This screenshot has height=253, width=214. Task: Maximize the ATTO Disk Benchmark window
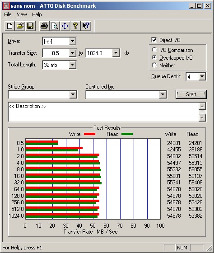pyautogui.click(x=199, y=6)
